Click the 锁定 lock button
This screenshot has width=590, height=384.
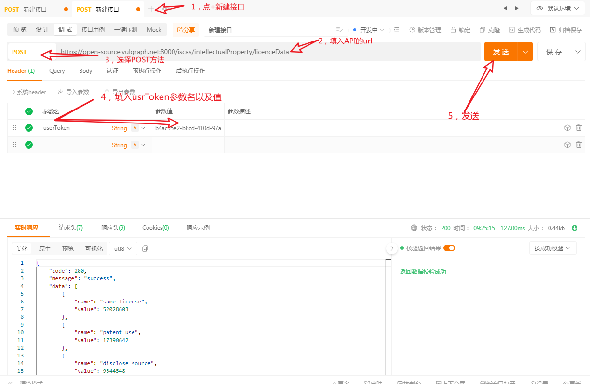[460, 30]
